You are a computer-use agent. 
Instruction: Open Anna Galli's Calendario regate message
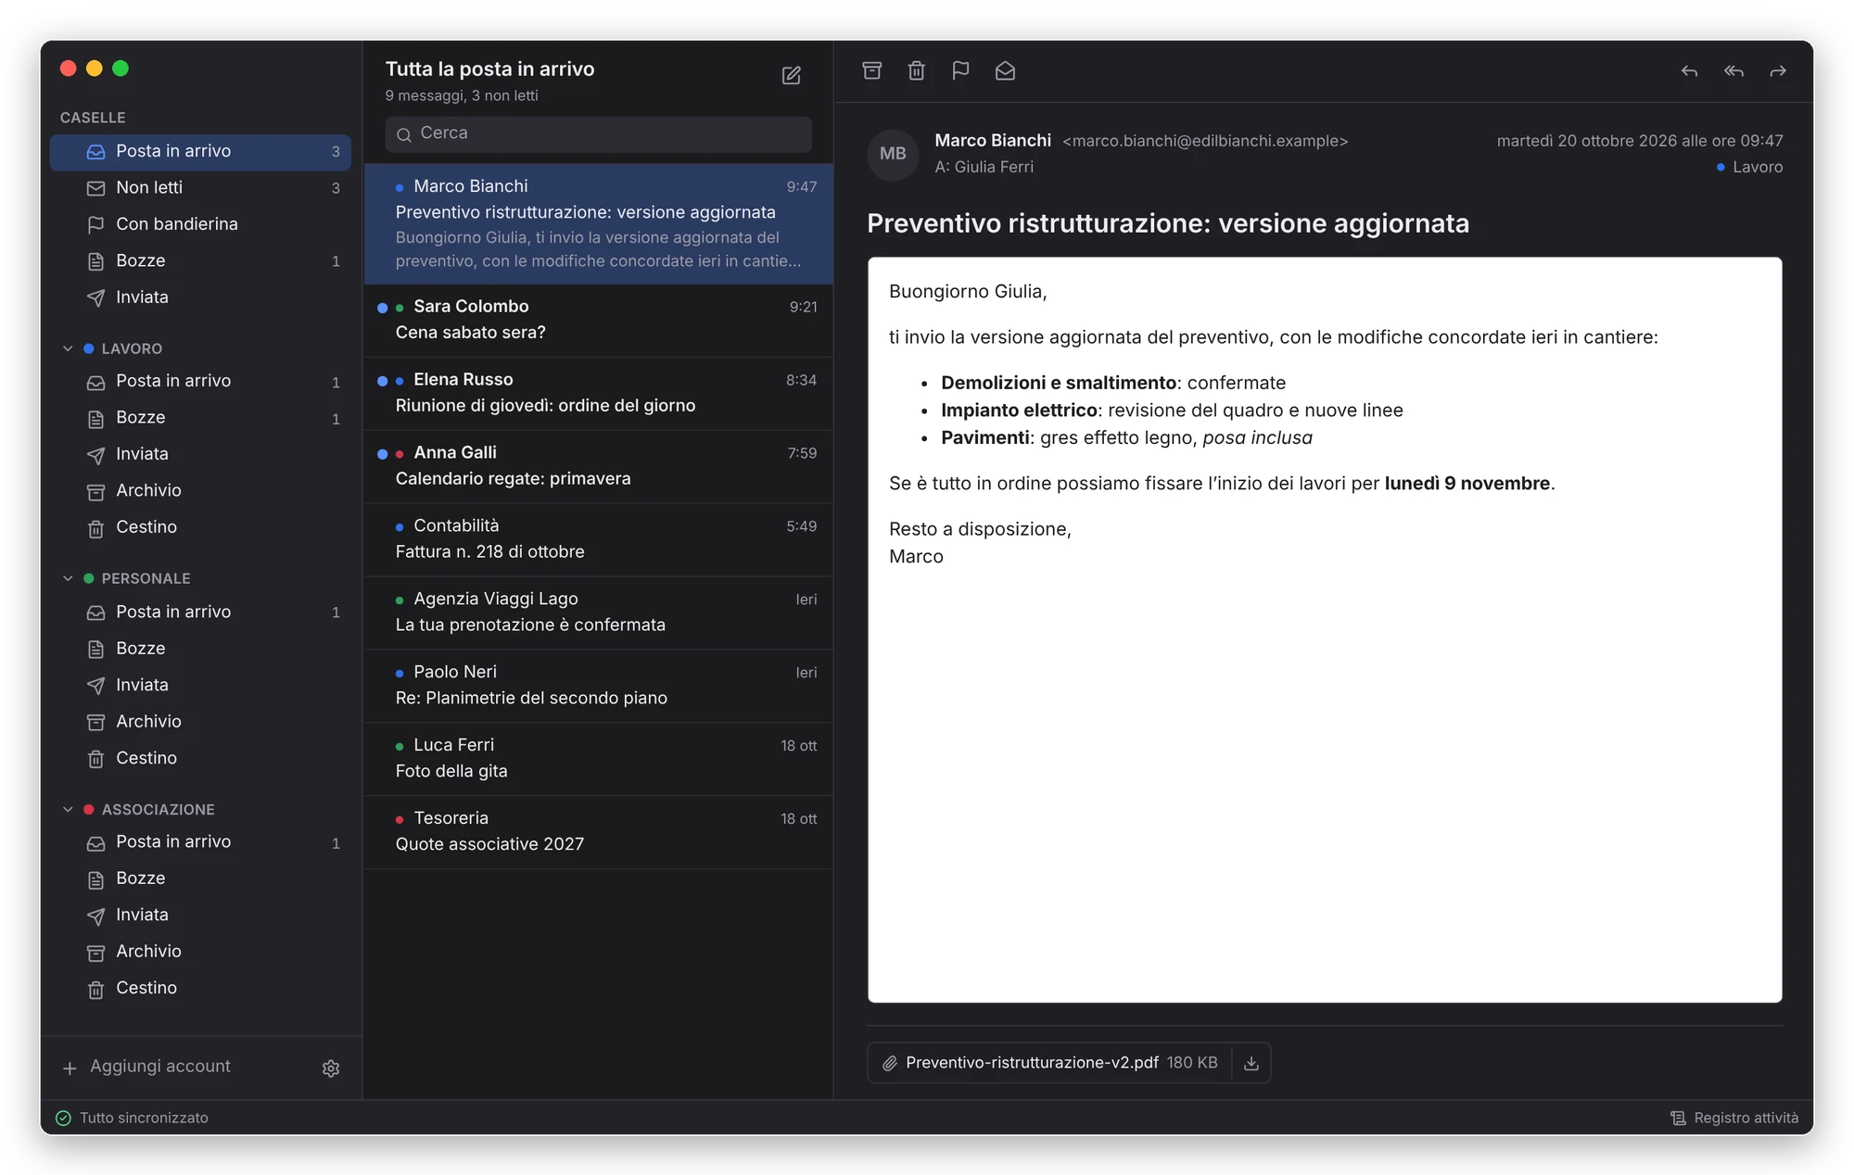coord(599,466)
